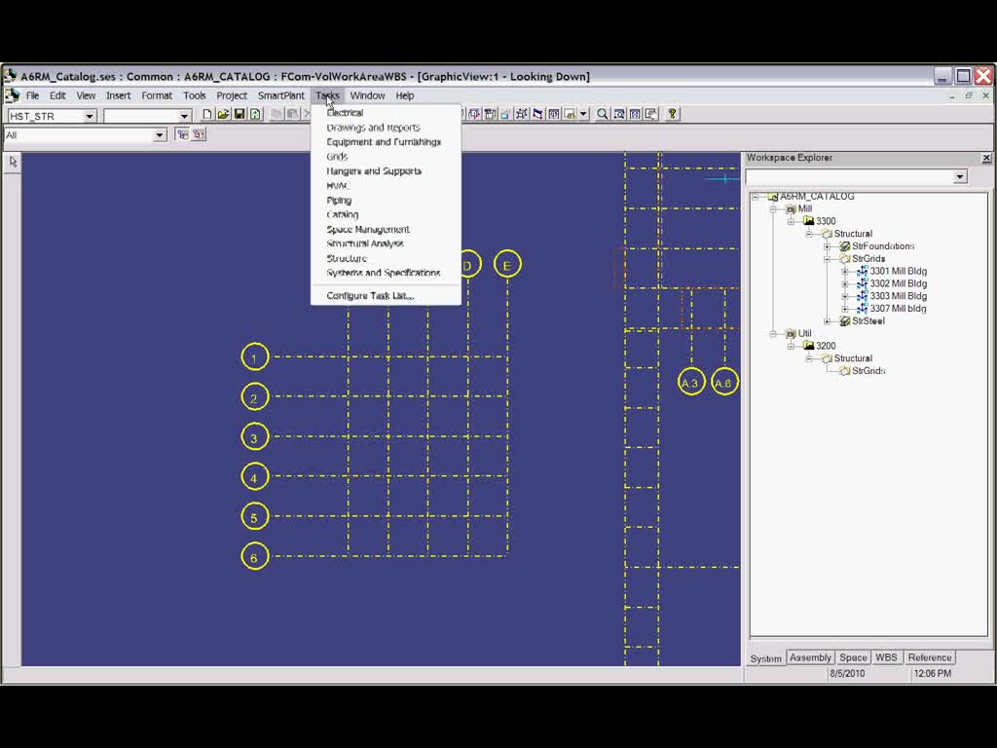997x748 pixels.
Task: Click the yellow question mark Help icon
Action: [672, 114]
